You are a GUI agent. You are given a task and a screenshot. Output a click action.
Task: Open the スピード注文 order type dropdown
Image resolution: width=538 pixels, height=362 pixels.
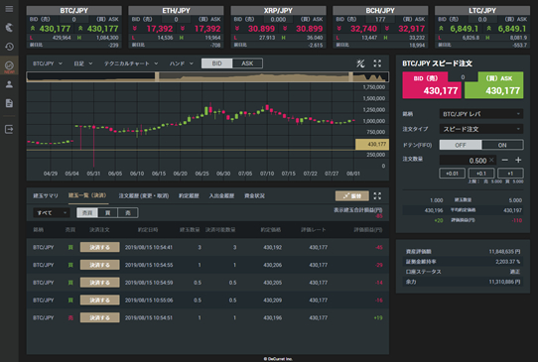click(x=481, y=129)
